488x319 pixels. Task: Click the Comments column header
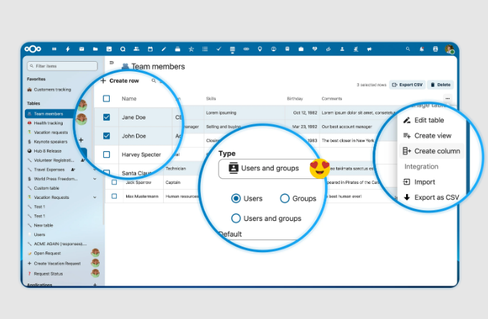coord(332,99)
